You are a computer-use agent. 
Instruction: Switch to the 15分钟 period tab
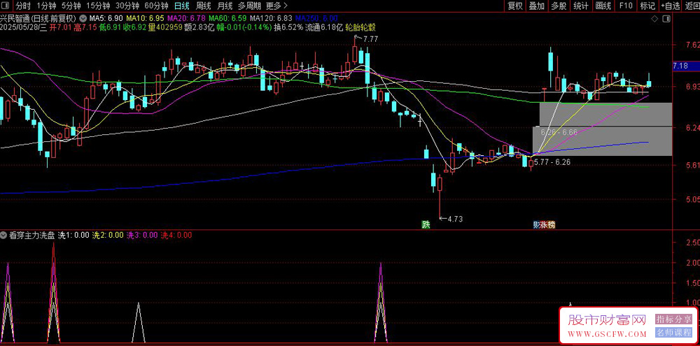pos(98,6)
